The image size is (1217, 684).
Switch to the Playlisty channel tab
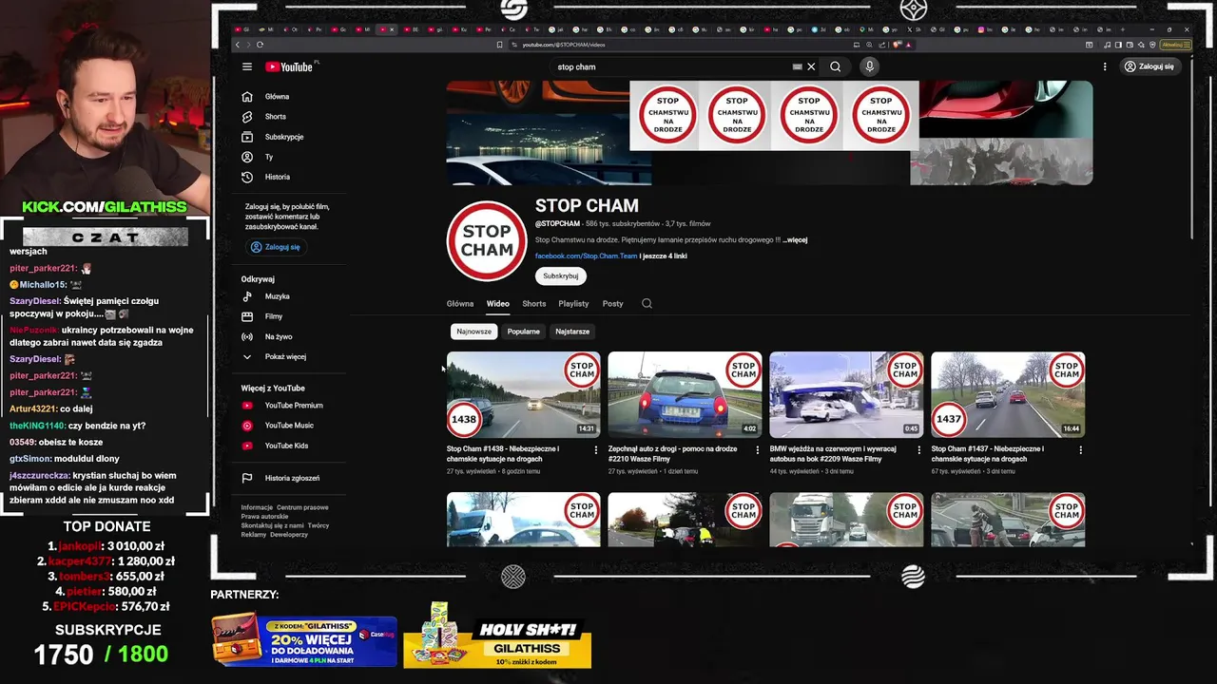tap(573, 304)
